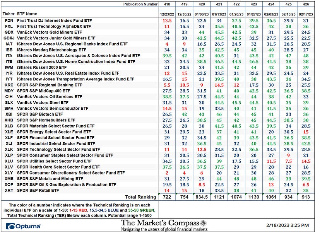Screen dimensions: 315x232
Task: Click XOP value 8.5 for 01/06/23
Action: click(x=202, y=184)
